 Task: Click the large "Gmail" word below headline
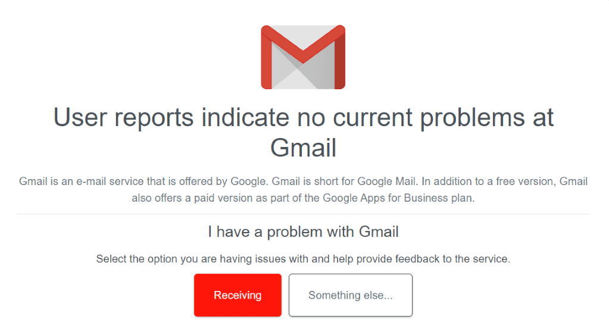tap(304, 148)
